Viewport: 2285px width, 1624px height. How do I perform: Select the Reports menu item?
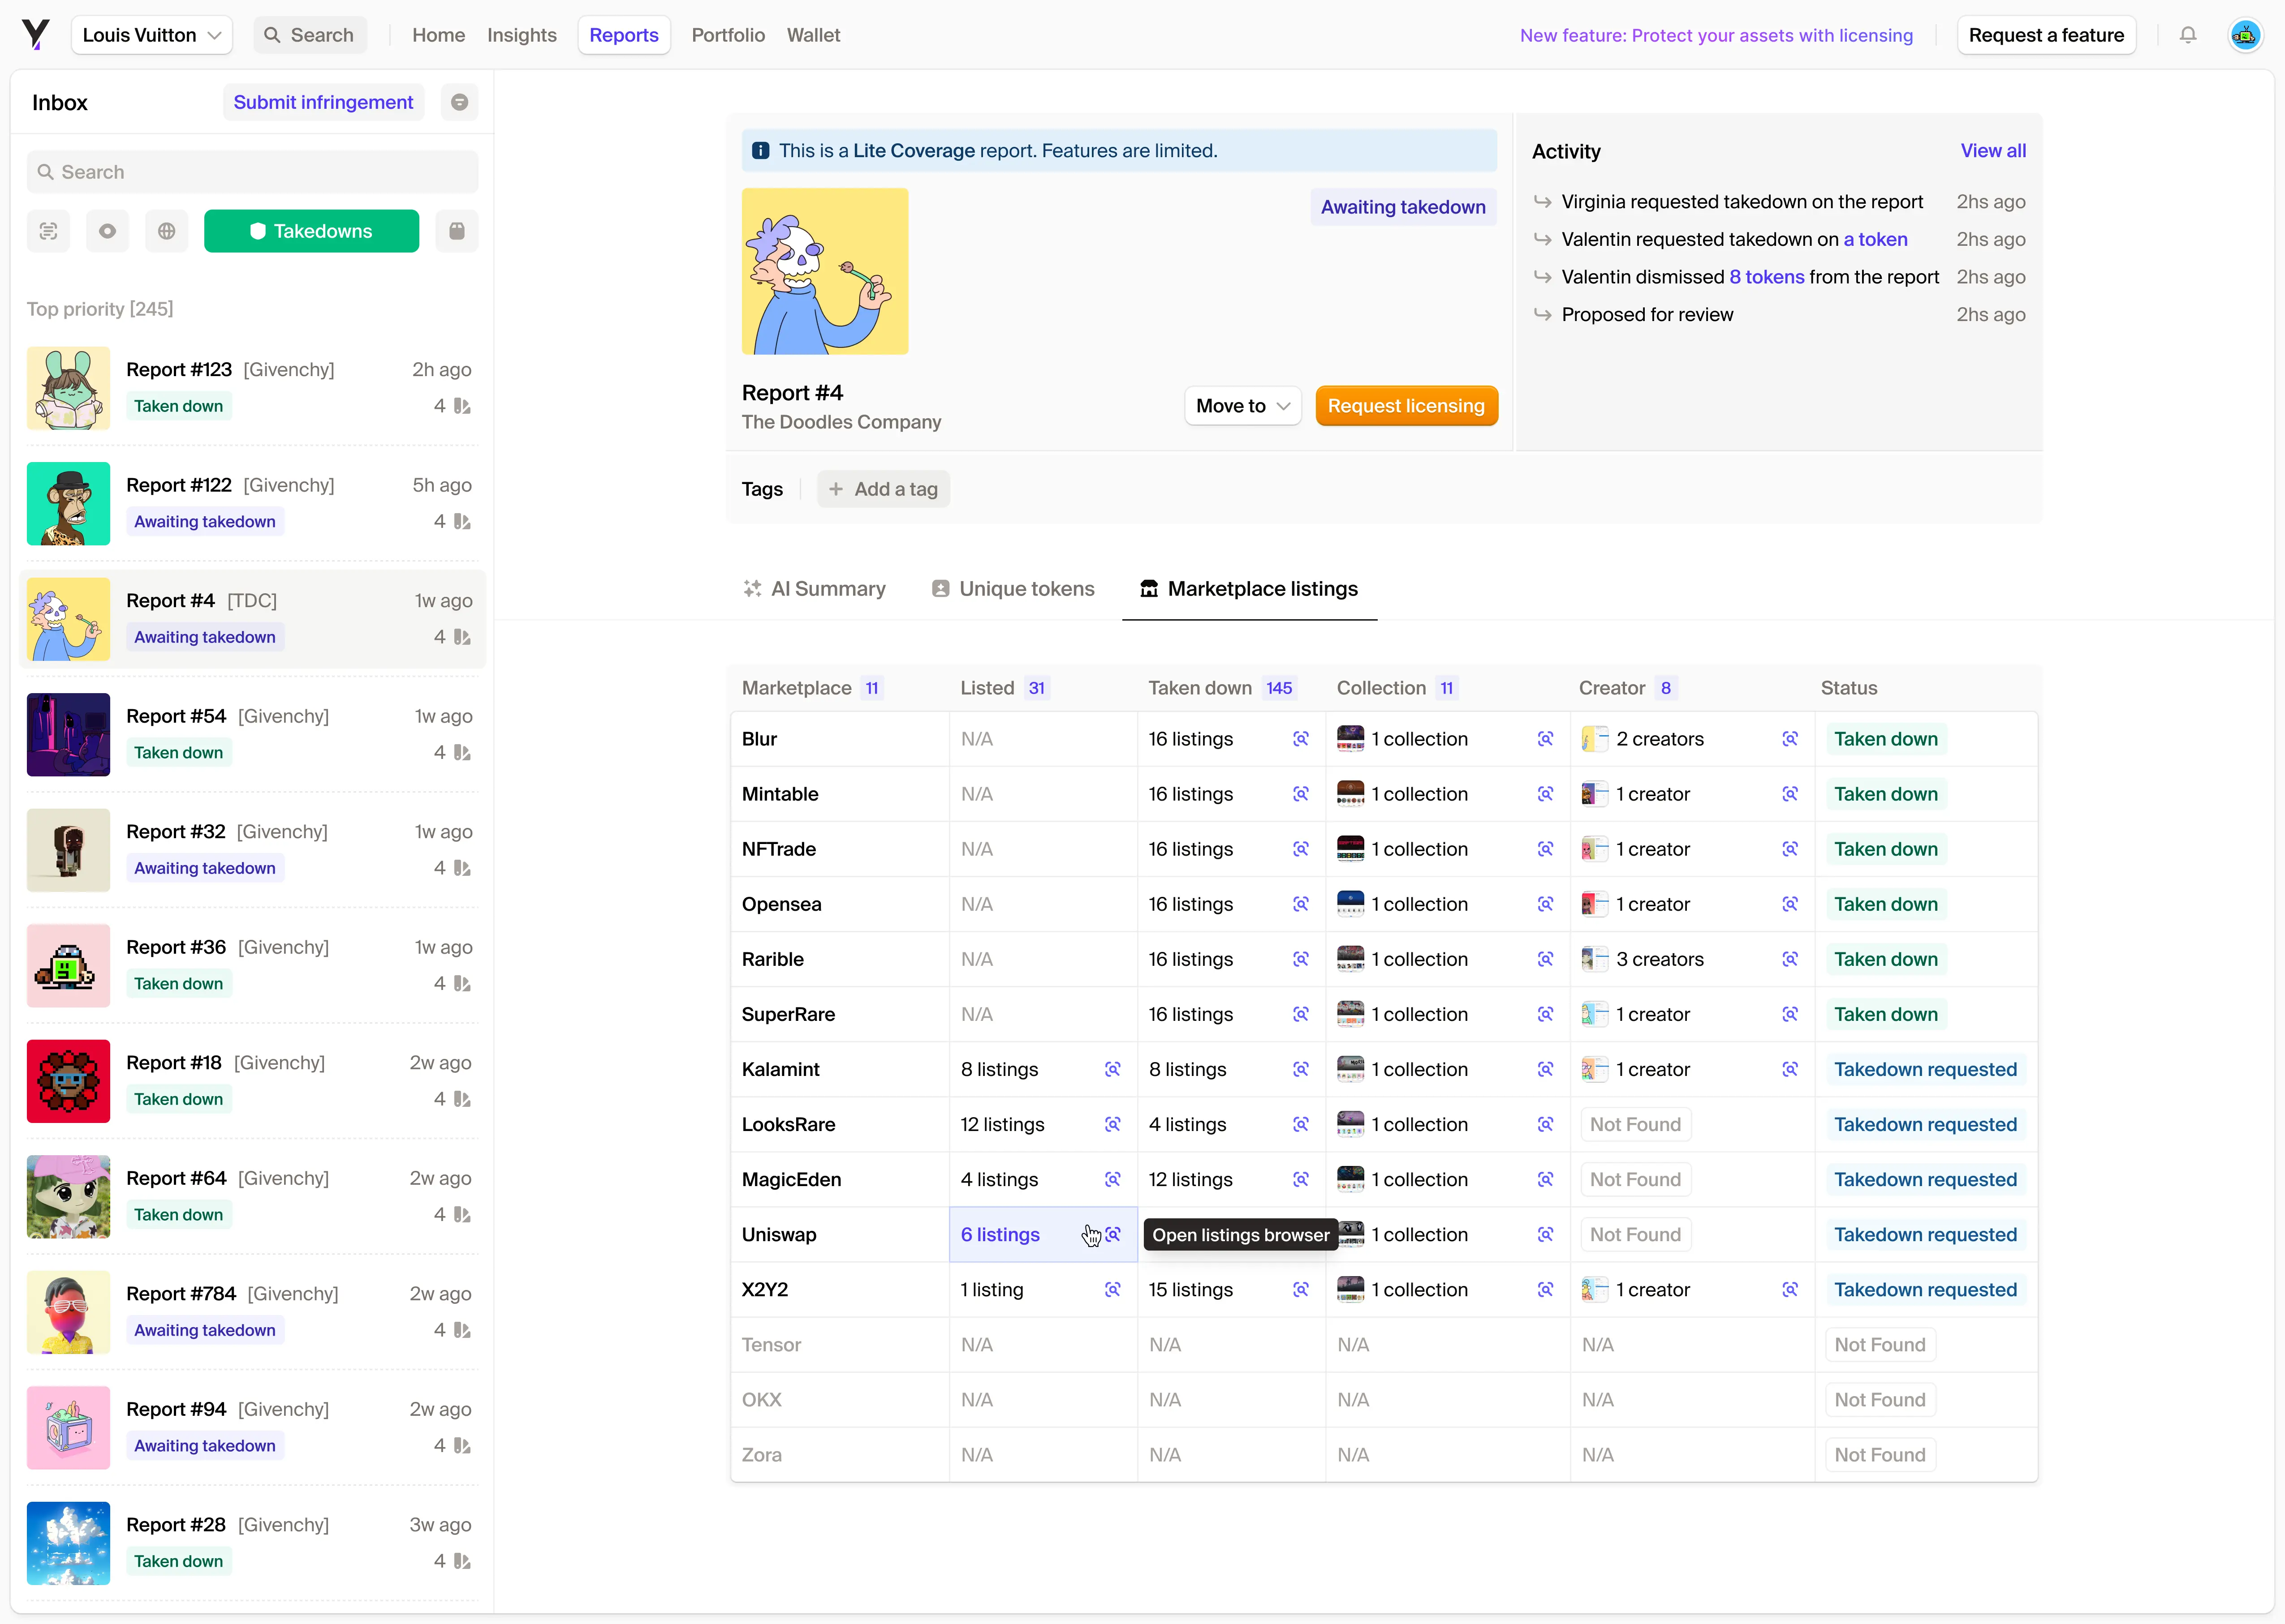point(623,35)
